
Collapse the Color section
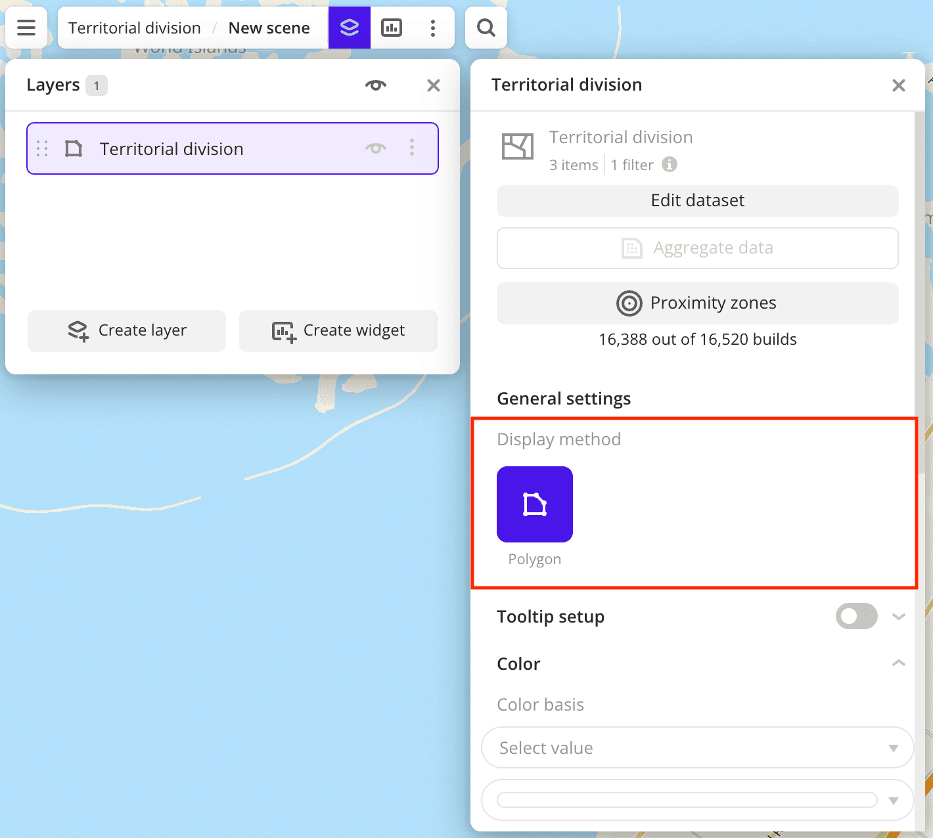(898, 663)
